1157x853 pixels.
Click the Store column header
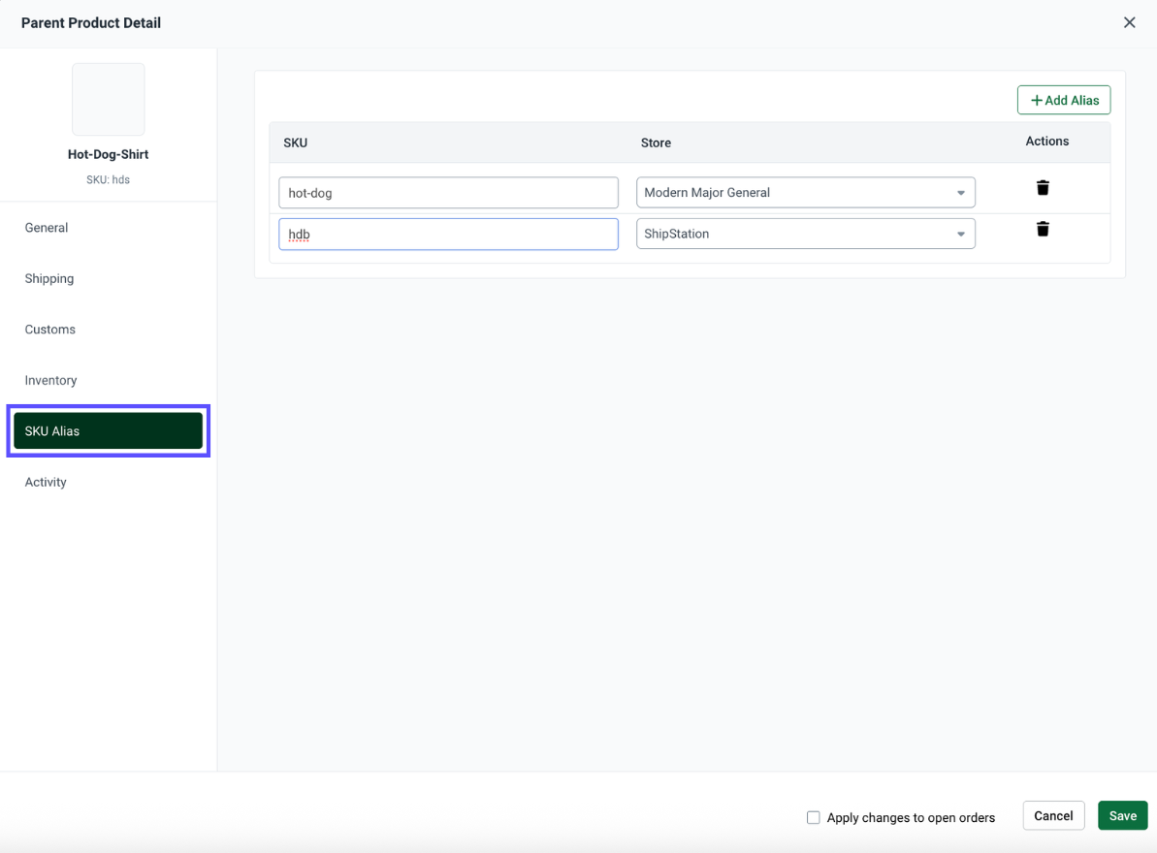click(656, 143)
